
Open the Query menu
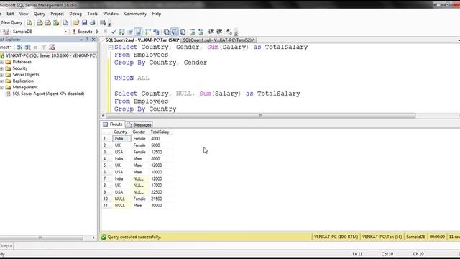click(x=40, y=14)
